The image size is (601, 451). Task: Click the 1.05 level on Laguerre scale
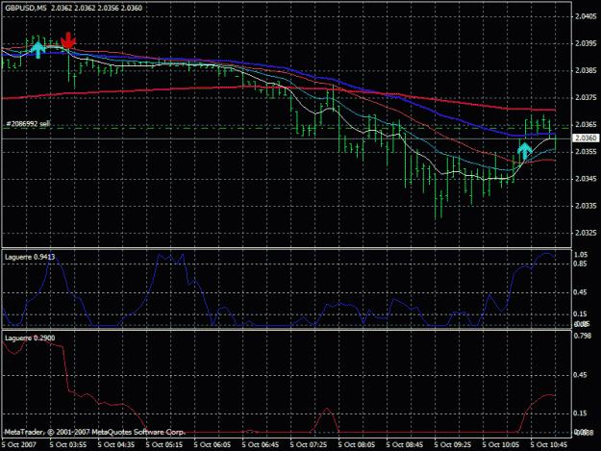tap(580, 255)
